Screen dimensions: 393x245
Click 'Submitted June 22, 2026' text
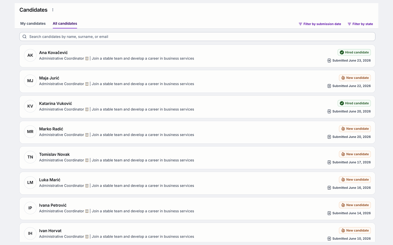351,86
